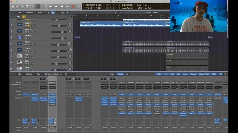Open the Snap Smart dropdown

click(155, 13)
